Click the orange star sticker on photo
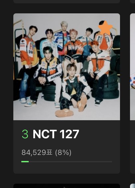This screenshot has width=135, height=188. (x=105, y=28)
